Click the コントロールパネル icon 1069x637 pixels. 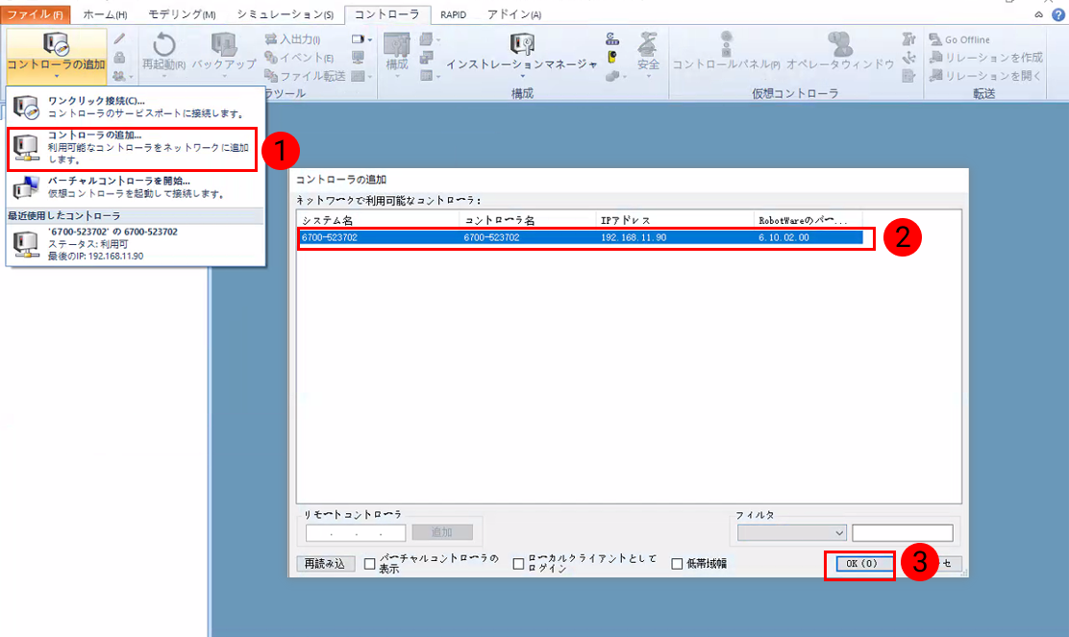(726, 44)
